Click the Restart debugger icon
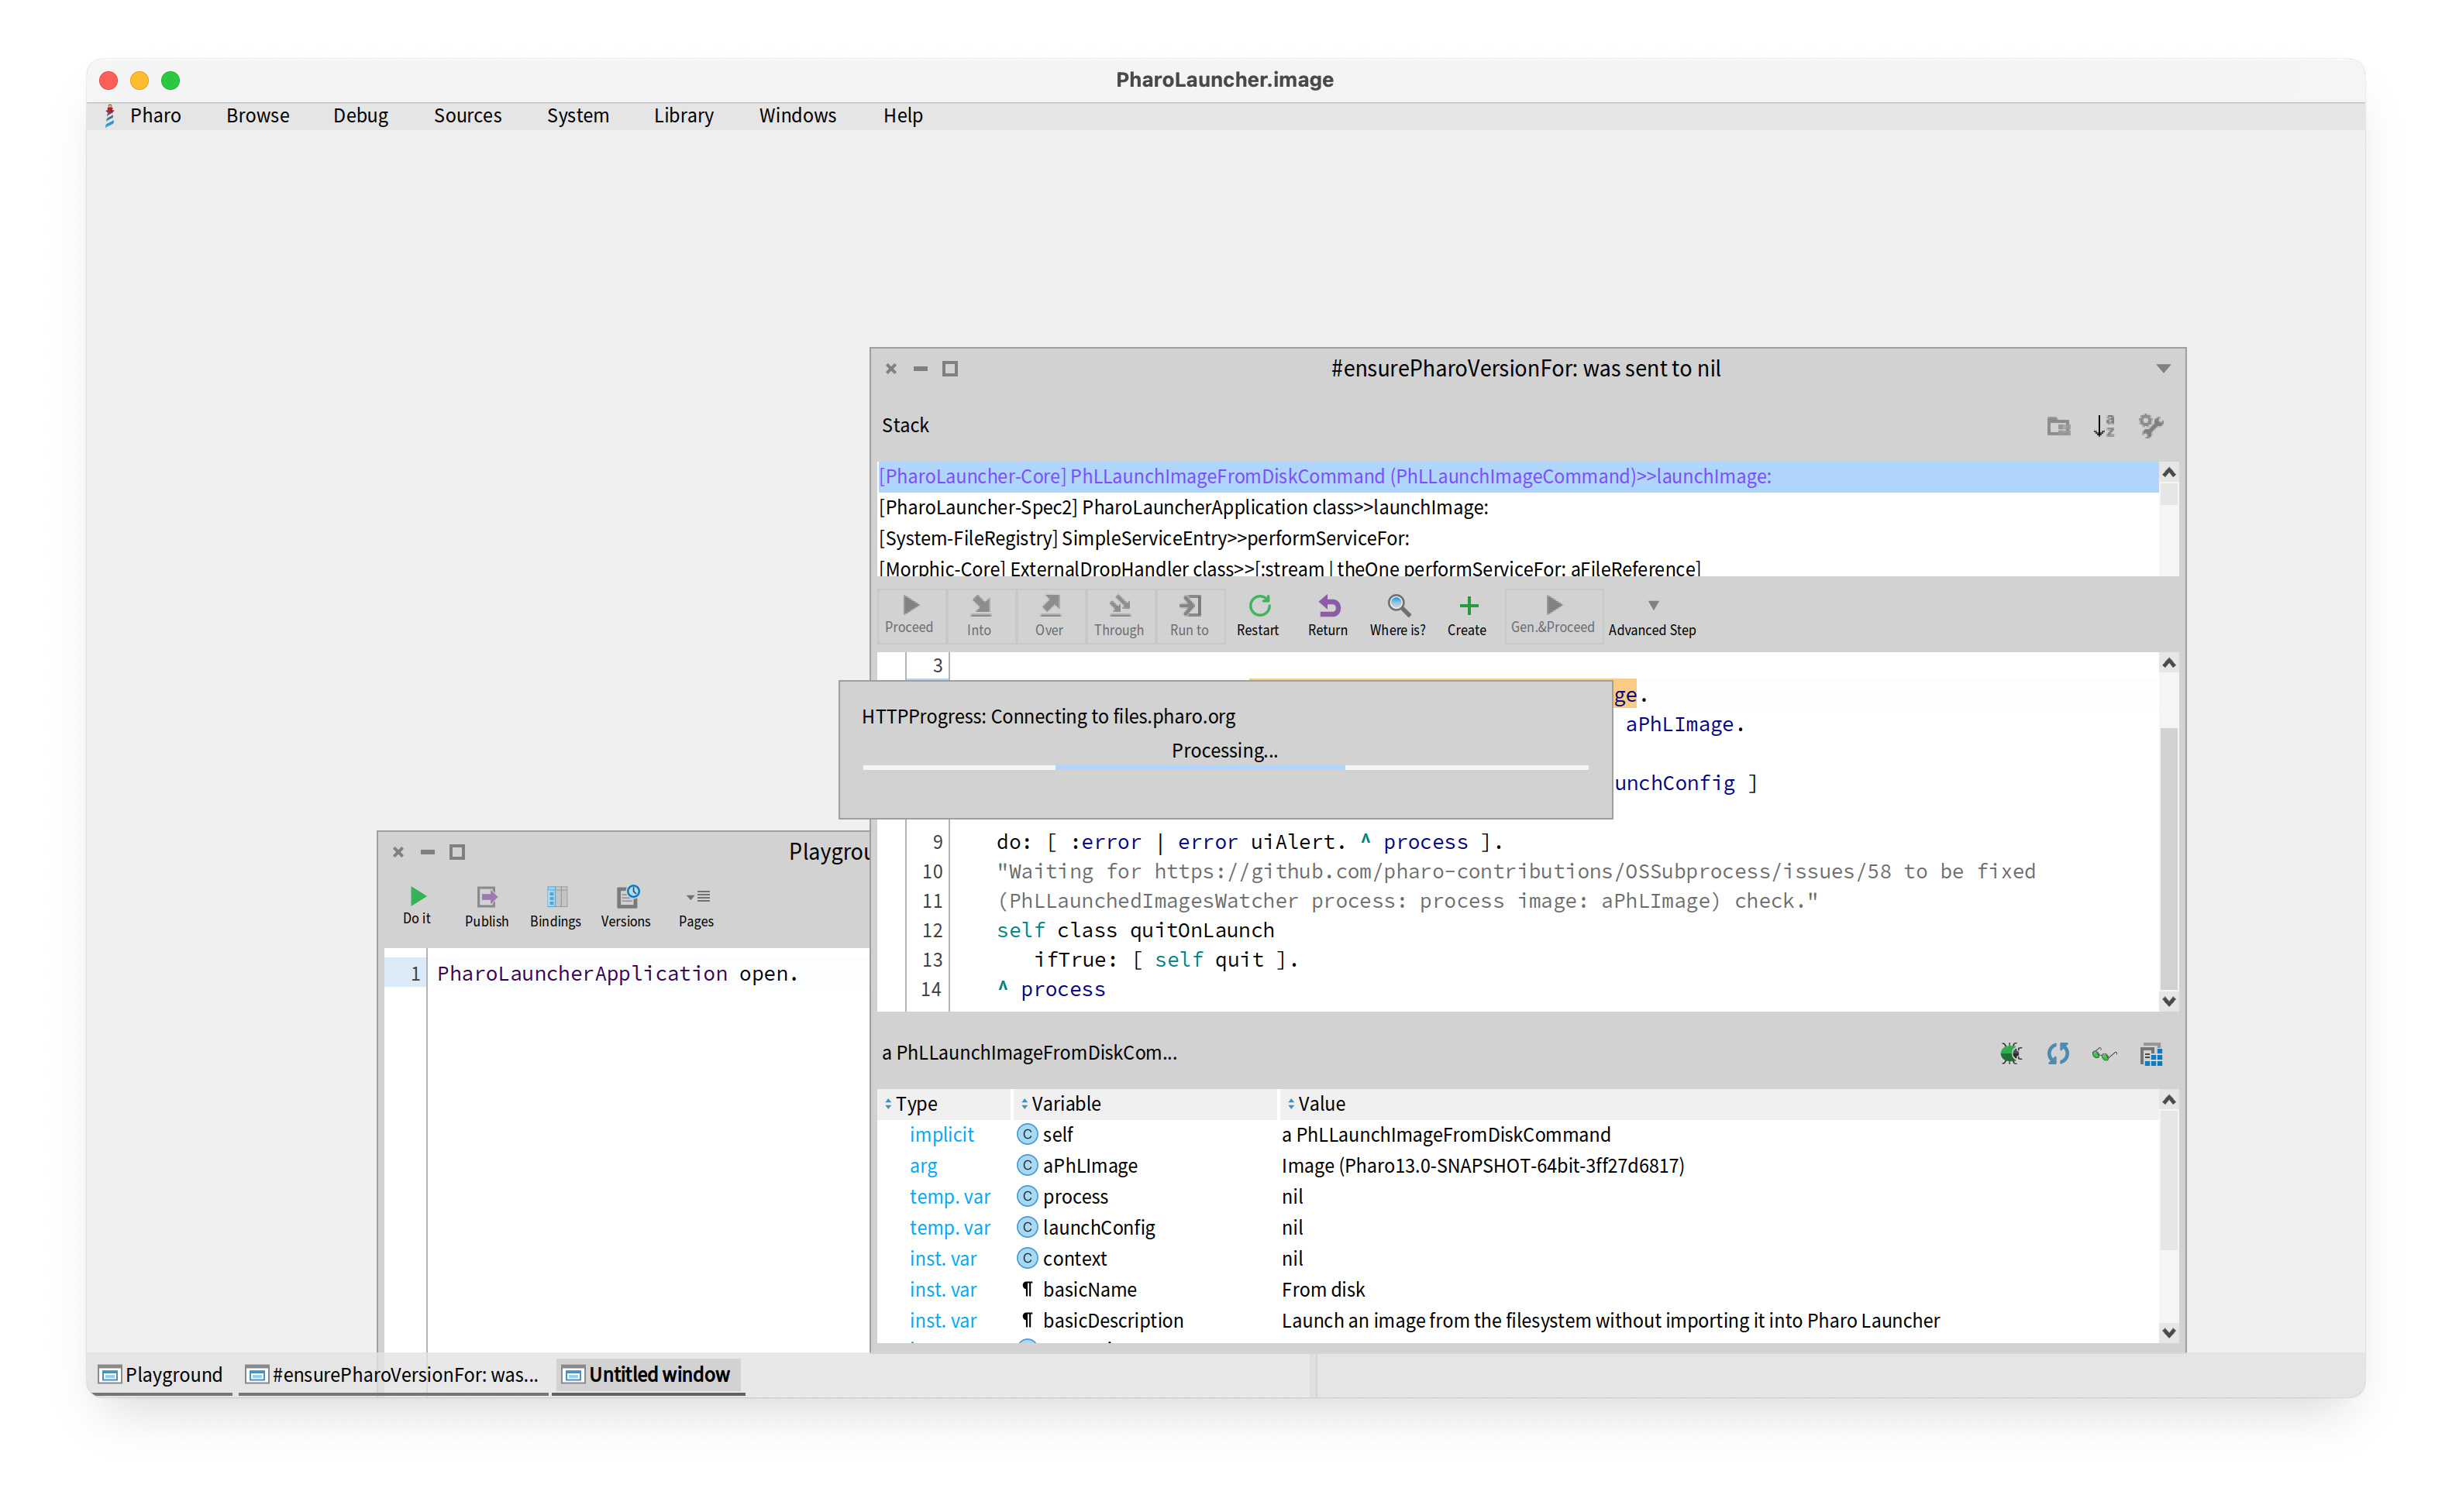The width and height of the screenshot is (2452, 1512). pos(1259,607)
